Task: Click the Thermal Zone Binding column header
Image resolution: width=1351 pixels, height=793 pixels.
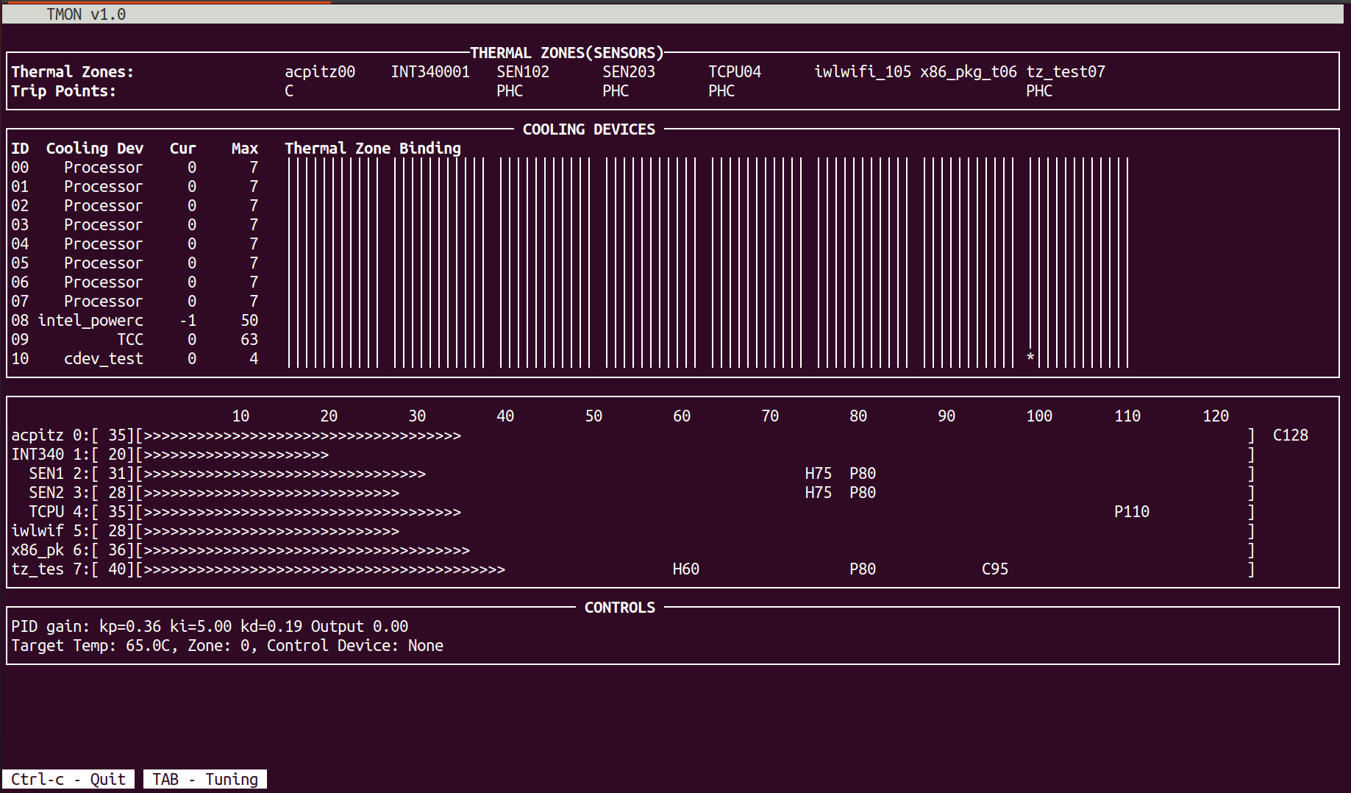Action: point(373,149)
